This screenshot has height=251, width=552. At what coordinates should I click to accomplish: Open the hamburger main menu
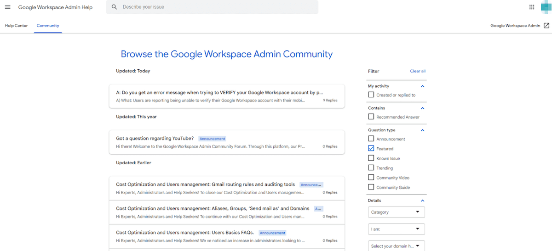[x=7, y=7]
